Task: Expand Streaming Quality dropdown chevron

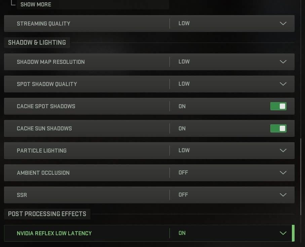Action: point(283,24)
